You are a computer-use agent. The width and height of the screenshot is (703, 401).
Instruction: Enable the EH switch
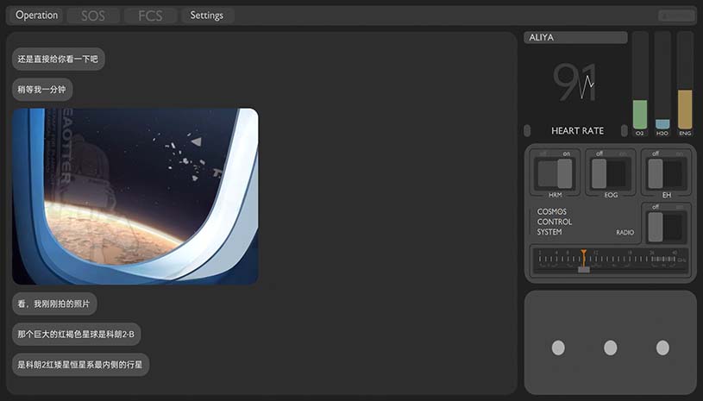coord(666,174)
